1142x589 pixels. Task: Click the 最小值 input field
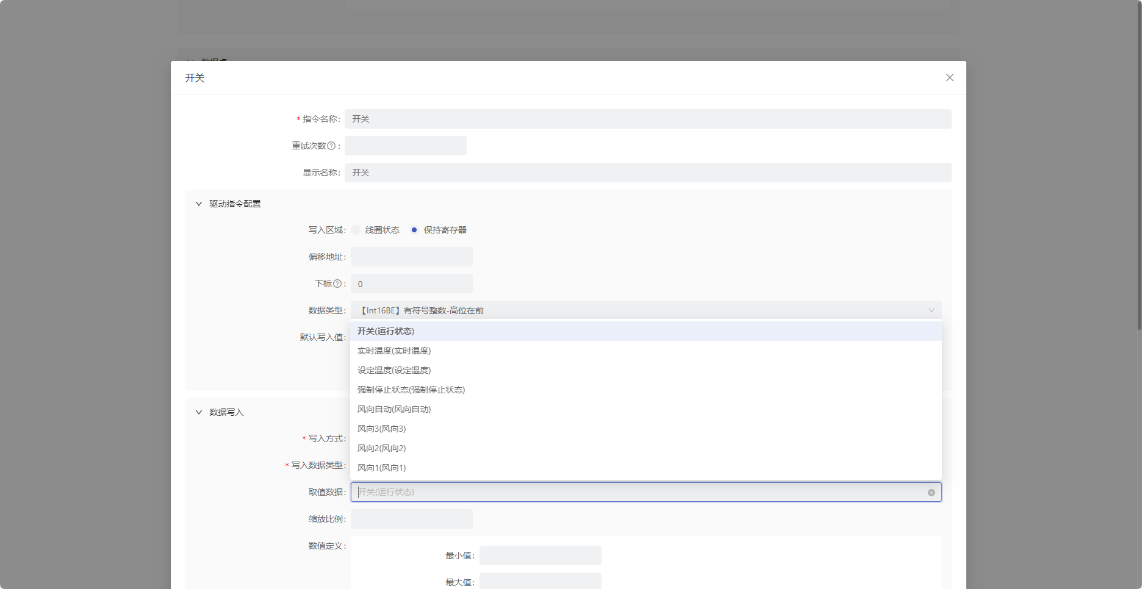pyautogui.click(x=540, y=555)
